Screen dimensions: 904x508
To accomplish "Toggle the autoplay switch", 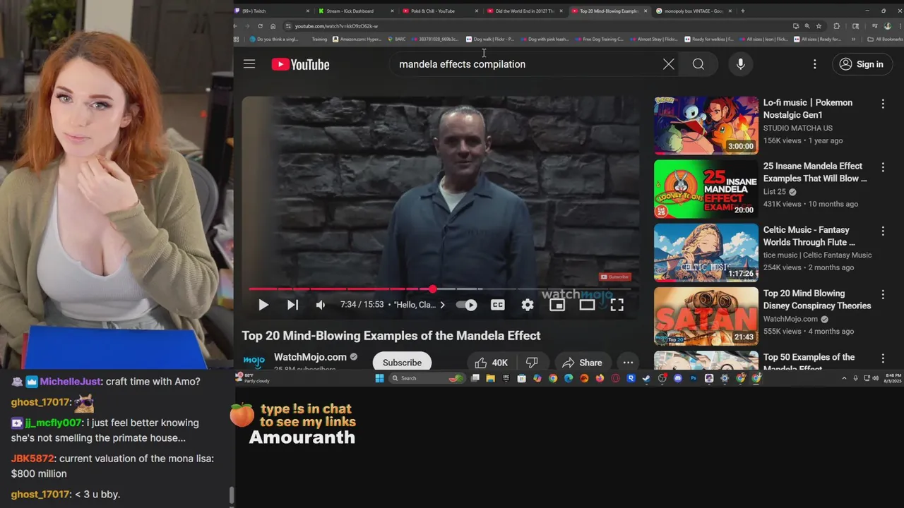I will pos(466,305).
